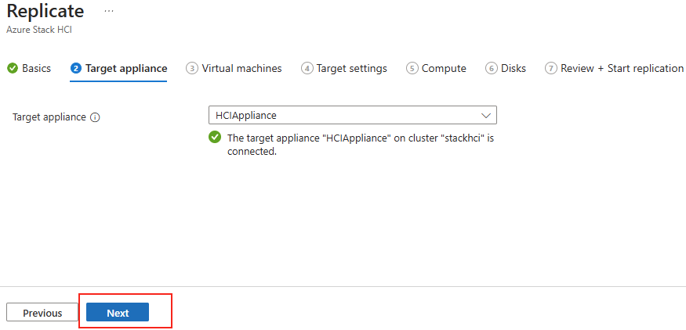Image resolution: width=686 pixels, height=330 pixels.
Task: Switch to the Disks tab
Action: (506, 69)
